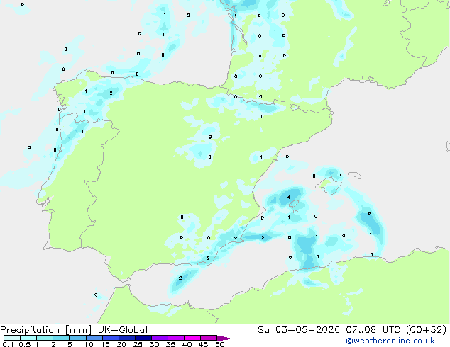Select the 0.1–0.5 mm legend swatch
The width and height of the screenshot is (450, 347).
12,338
